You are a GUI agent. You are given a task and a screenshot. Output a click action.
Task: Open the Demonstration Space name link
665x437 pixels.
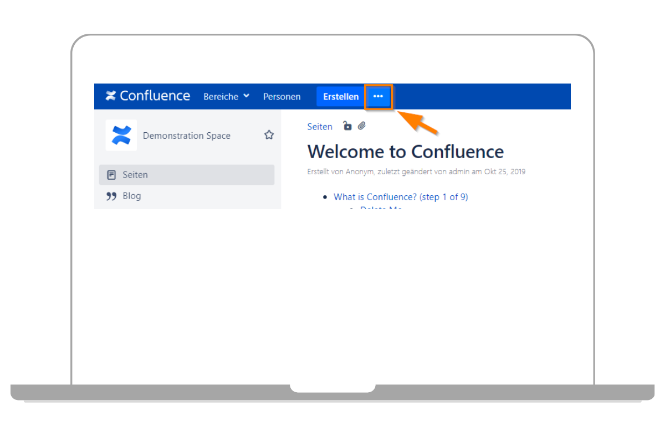tap(186, 136)
